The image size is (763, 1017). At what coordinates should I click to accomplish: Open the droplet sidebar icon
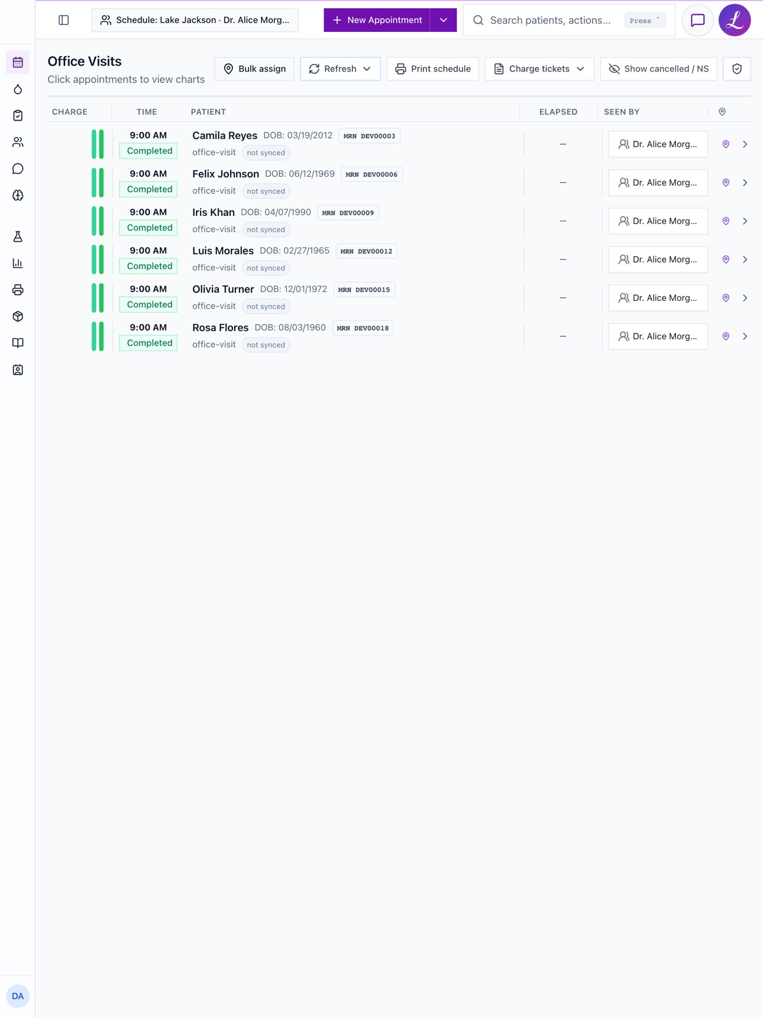[18, 89]
